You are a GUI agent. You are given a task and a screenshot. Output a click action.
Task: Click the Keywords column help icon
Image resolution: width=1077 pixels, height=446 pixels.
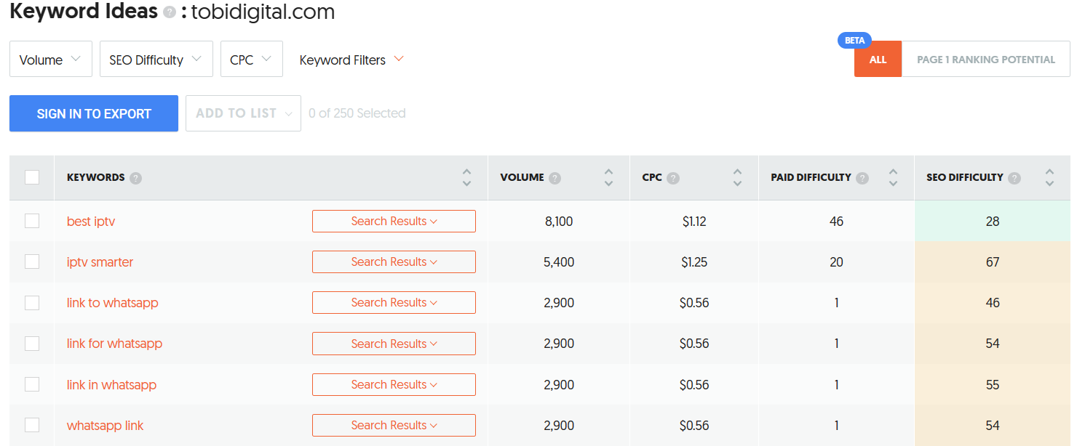135,178
